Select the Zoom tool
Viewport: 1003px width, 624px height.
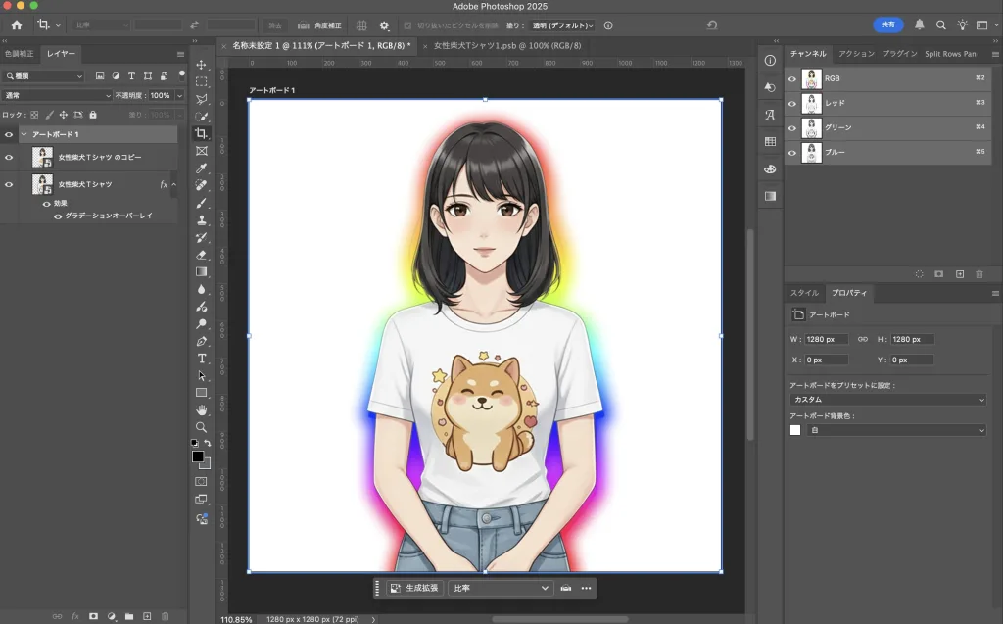(x=202, y=427)
